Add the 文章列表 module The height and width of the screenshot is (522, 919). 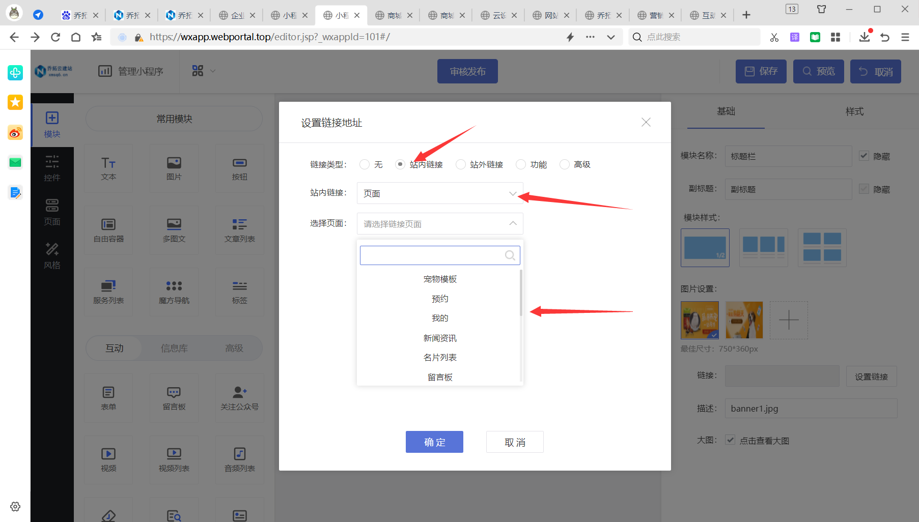(240, 230)
